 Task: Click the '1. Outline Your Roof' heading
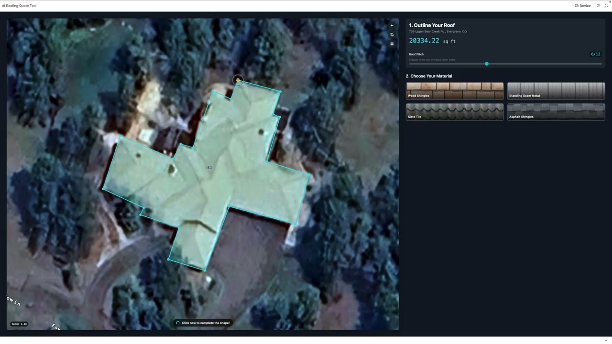432,25
